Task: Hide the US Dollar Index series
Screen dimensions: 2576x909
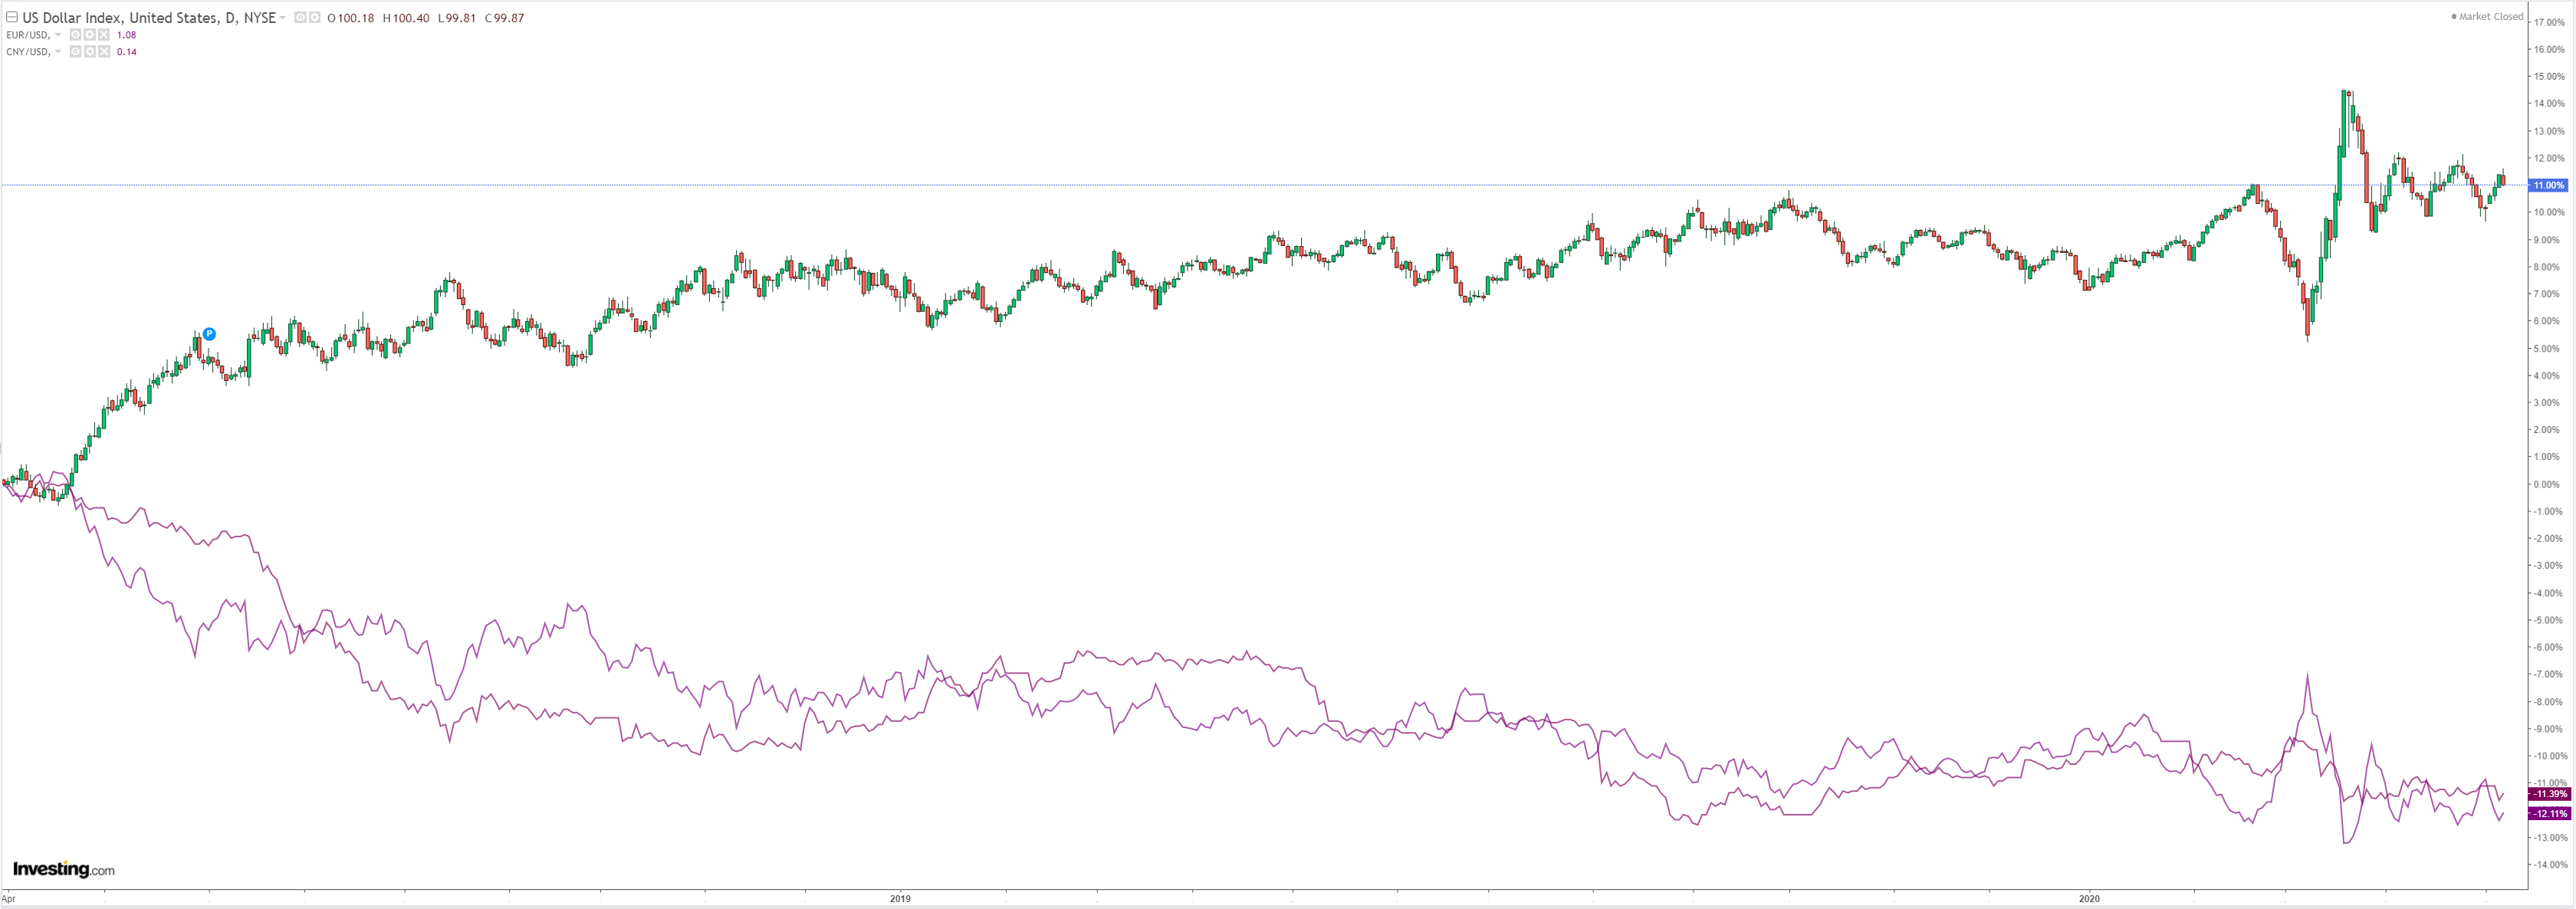Action: coord(300,17)
